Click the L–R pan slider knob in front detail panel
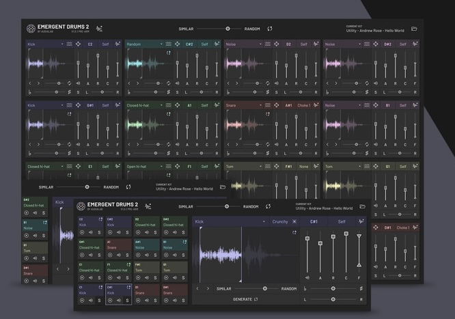The width and height of the screenshot is (455, 319). coord(333,299)
